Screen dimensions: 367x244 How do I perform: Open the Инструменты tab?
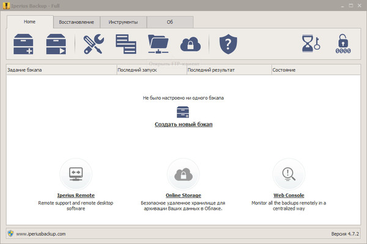(123, 22)
